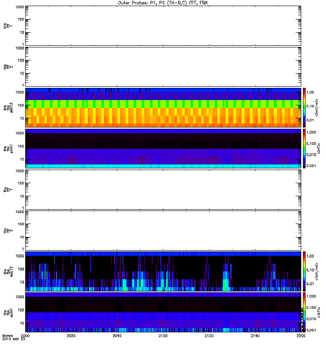Click the empty thb fff 1 panel at top

163,26
